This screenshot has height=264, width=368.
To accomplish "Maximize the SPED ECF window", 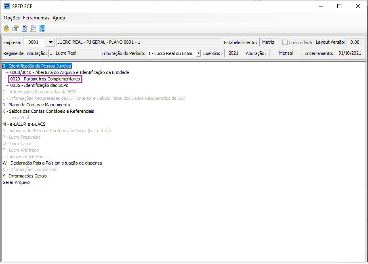I will pyautogui.click(x=339, y=6).
